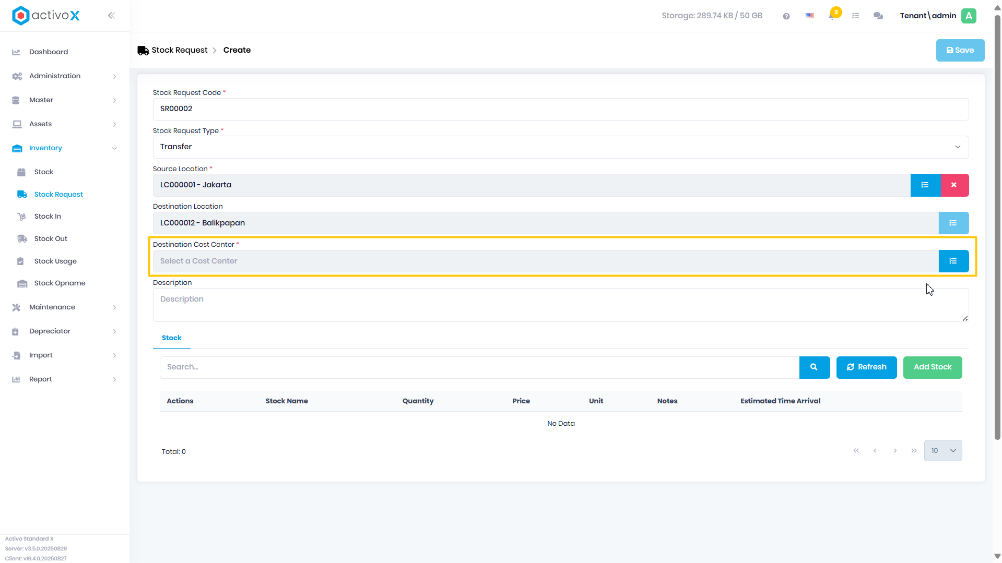The image size is (1002, 563).
Task: Collapse the Inventory menu
Action: click(x=114, y=149)
